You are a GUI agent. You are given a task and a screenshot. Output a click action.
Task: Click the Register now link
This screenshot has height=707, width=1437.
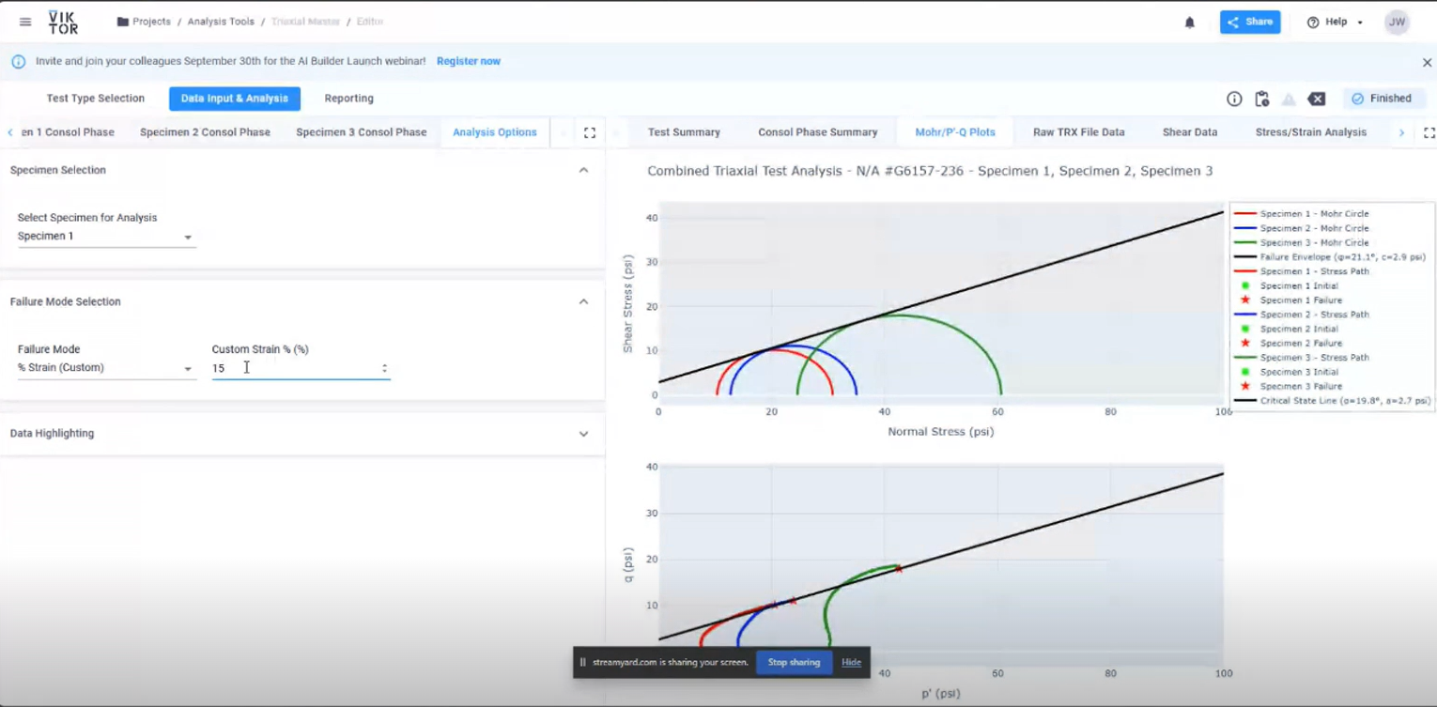point(468,61)
